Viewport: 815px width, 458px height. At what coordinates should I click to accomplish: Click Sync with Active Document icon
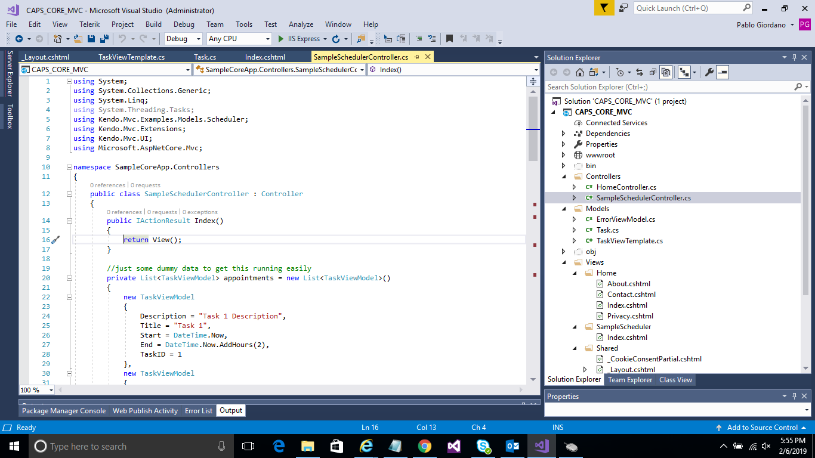click(x=640, y=72)
